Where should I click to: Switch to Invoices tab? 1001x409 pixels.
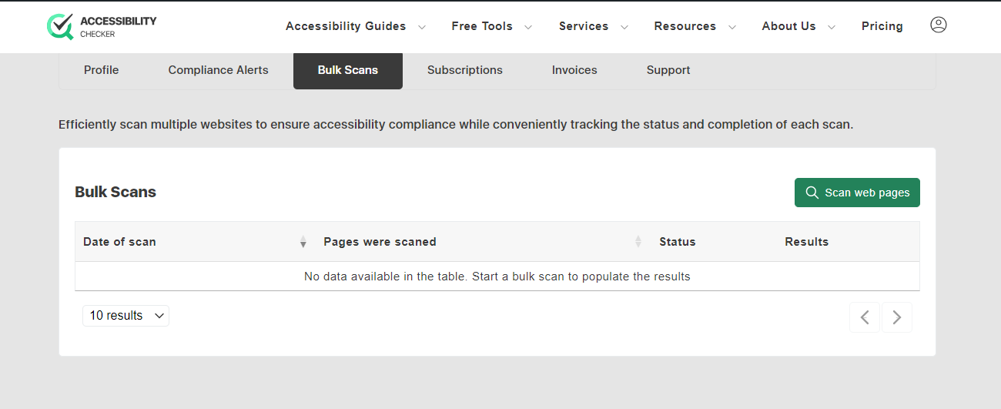click(x=574, y=70)
